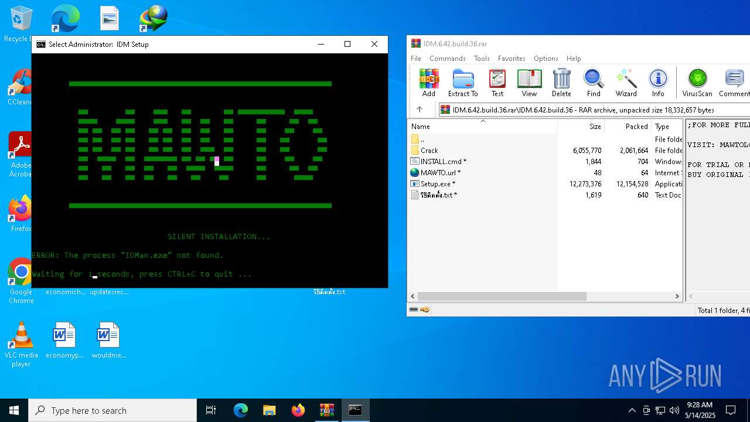Go up one folder level in WinRAR
Image resolution: width=750 pixels, height=422 pixels.
click(x=420, y=110)
